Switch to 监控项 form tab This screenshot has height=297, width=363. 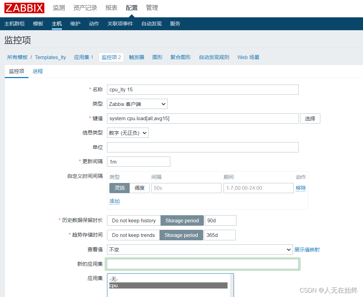point(17,71)
